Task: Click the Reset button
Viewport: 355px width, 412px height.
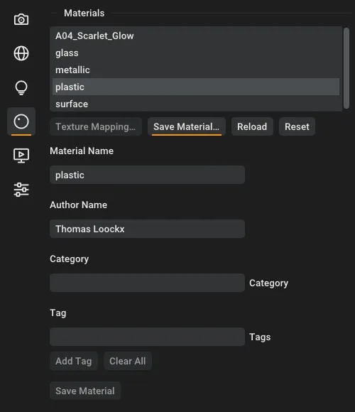Action: tap(297, 126)
